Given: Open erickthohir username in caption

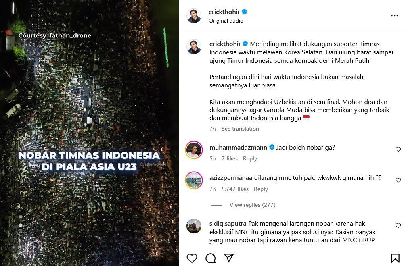Looking at the screenshot, I should coord(225,44).
